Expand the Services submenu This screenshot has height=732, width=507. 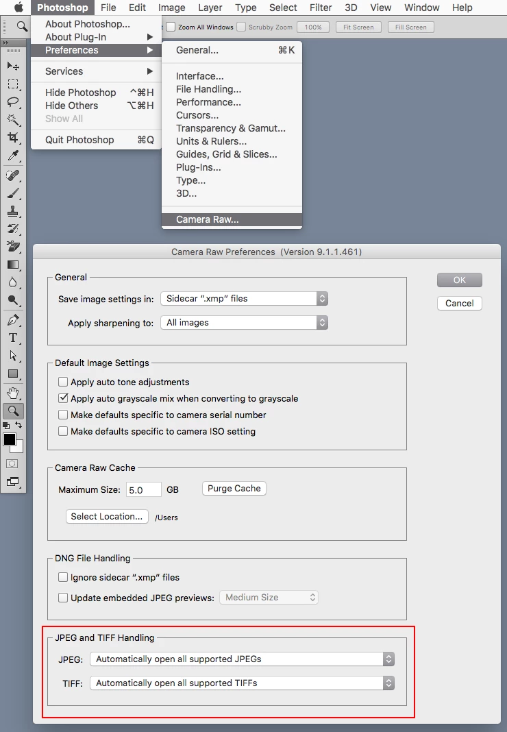[x=96, y=71]
